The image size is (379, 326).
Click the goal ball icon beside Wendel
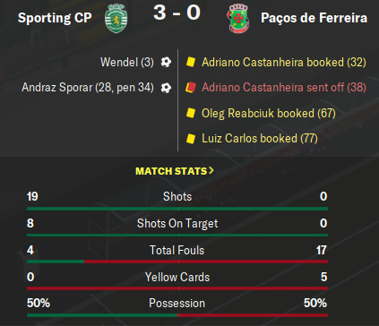coord(166,62)
